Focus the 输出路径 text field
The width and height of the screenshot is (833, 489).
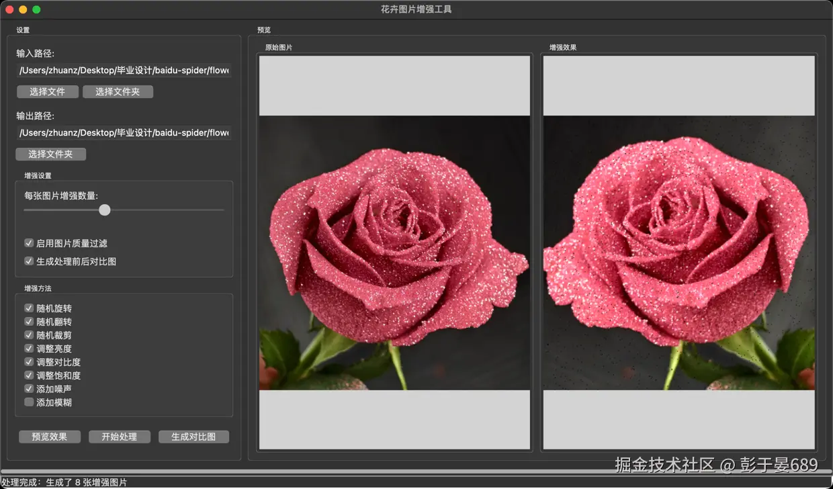tap(124, 133)
